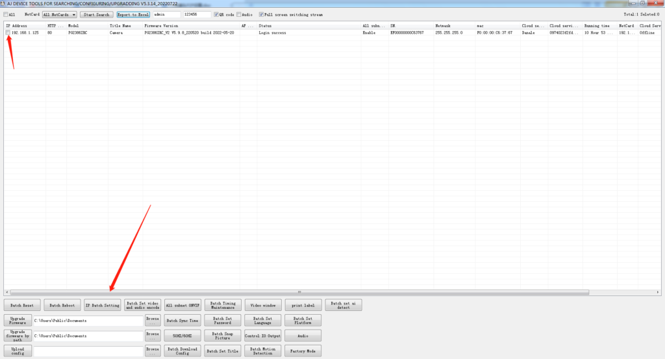
Task: Browse for the Upgrade Firmware file path
Action: pos(152,320)
